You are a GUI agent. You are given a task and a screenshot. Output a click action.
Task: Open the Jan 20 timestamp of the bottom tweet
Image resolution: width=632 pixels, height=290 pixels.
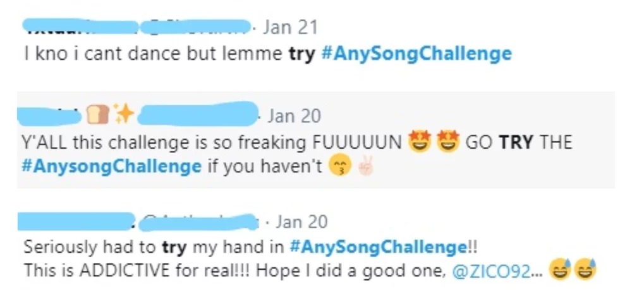coord(302,221)
